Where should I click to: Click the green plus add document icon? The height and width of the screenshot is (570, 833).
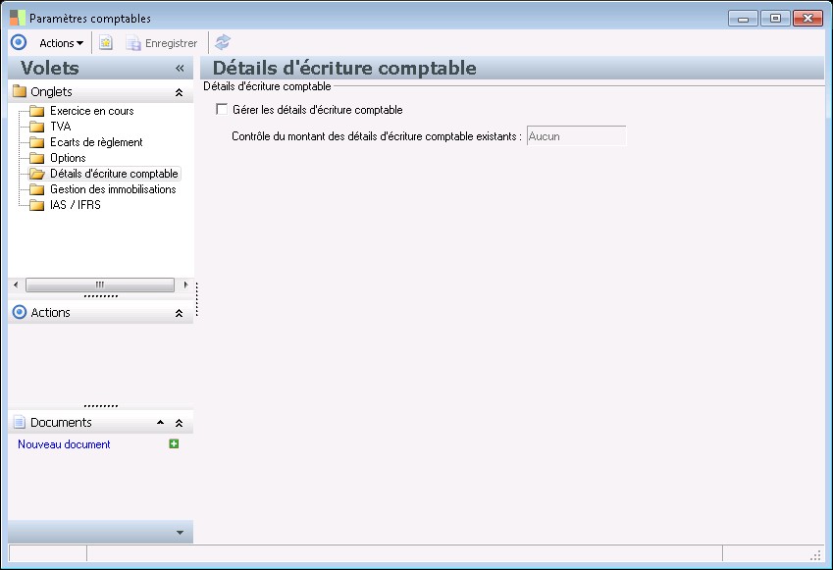point(174,443)
